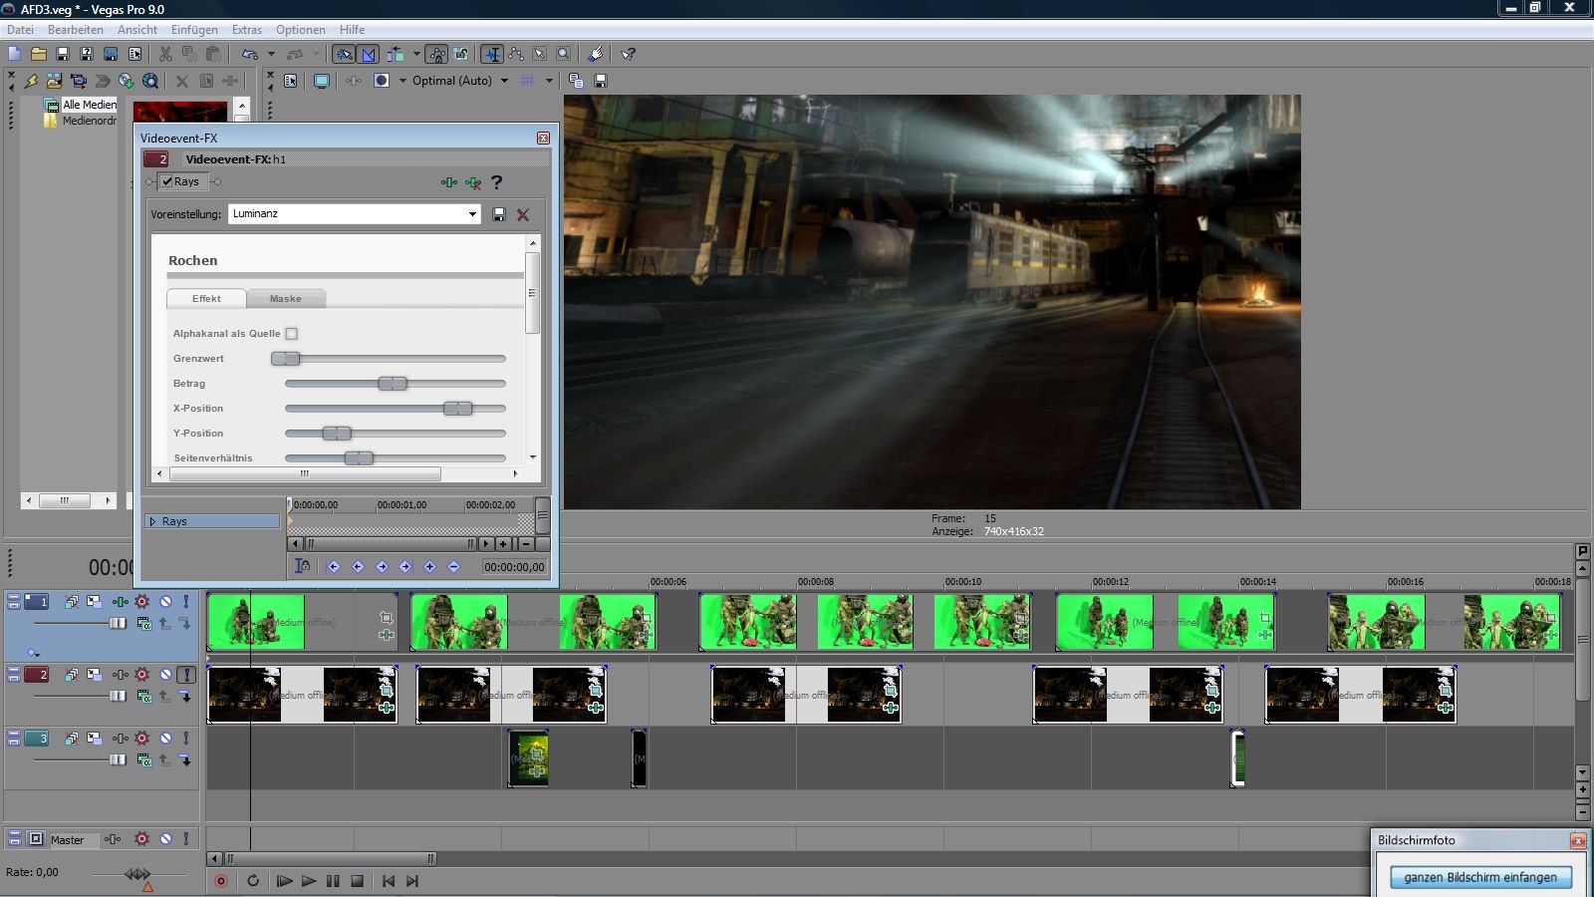Expand the Rays keyframe lane
1594x897 pixels.
pyautogui.click(x=152, y=521)
